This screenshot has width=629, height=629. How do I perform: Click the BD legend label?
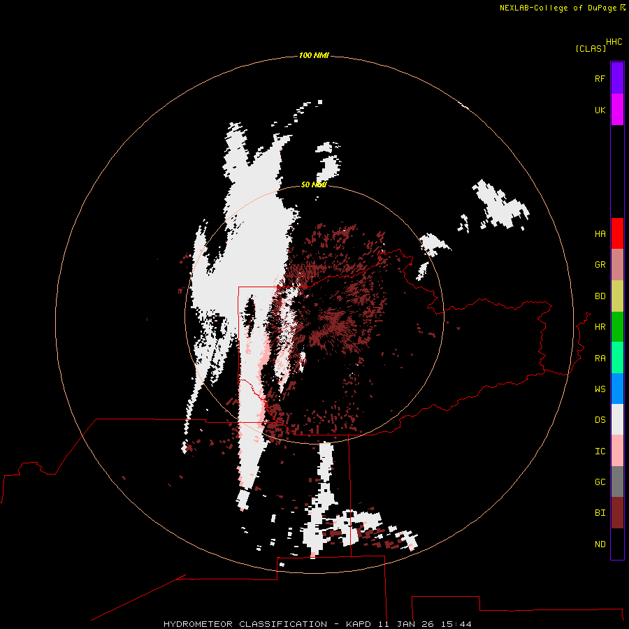pyautogui.click(x=600, y=296)
